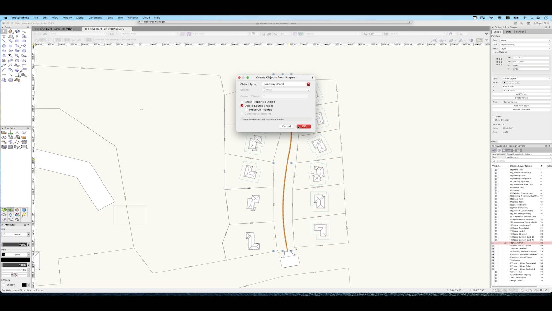Select the hardscape tool in the Tool Sets palette
This screenshot has height=311, width=552.
[x=4, y=133]
